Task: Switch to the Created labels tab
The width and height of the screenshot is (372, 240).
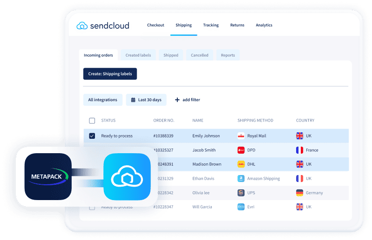Action: 138,55
